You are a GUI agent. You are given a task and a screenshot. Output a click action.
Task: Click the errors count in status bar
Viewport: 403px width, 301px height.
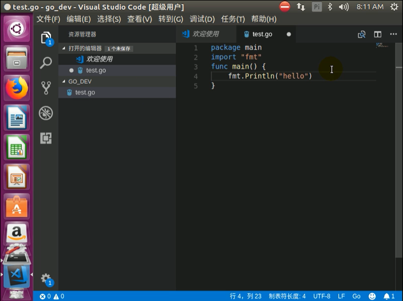[45, 297]
